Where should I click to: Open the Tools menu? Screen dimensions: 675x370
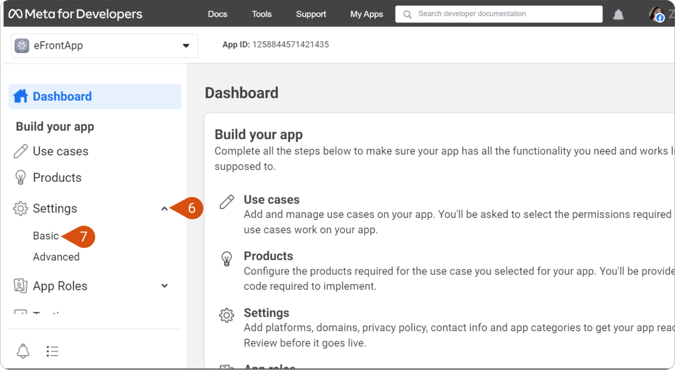[x=262, y=14]
